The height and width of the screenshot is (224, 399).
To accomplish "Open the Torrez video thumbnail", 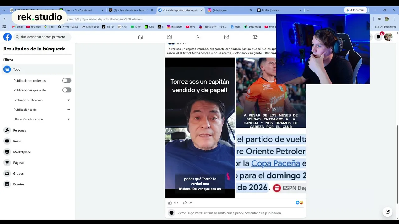I will 200,128.
